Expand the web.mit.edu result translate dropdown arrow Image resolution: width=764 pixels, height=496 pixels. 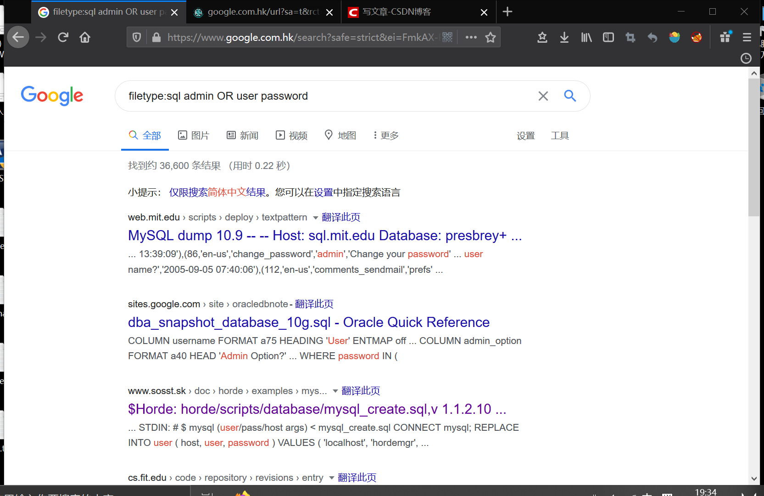[315, 217]
